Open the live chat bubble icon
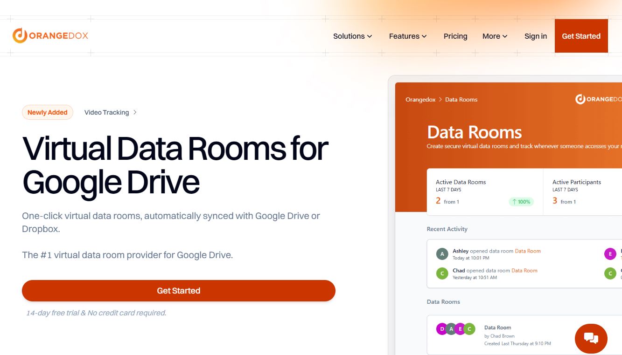This screenshot has width=622, height=355. (x=591, y=338)
